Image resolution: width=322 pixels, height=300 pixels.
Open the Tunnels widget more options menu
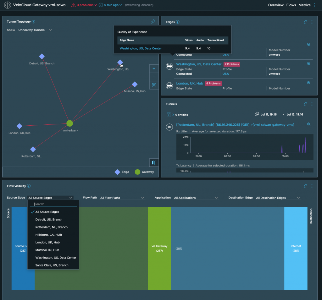click(x=312, y=104)
